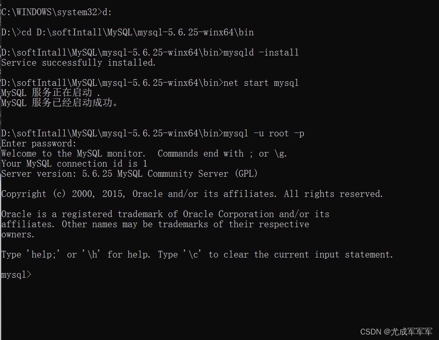Click the 'net start mysql' command

[x=261, y=83]
